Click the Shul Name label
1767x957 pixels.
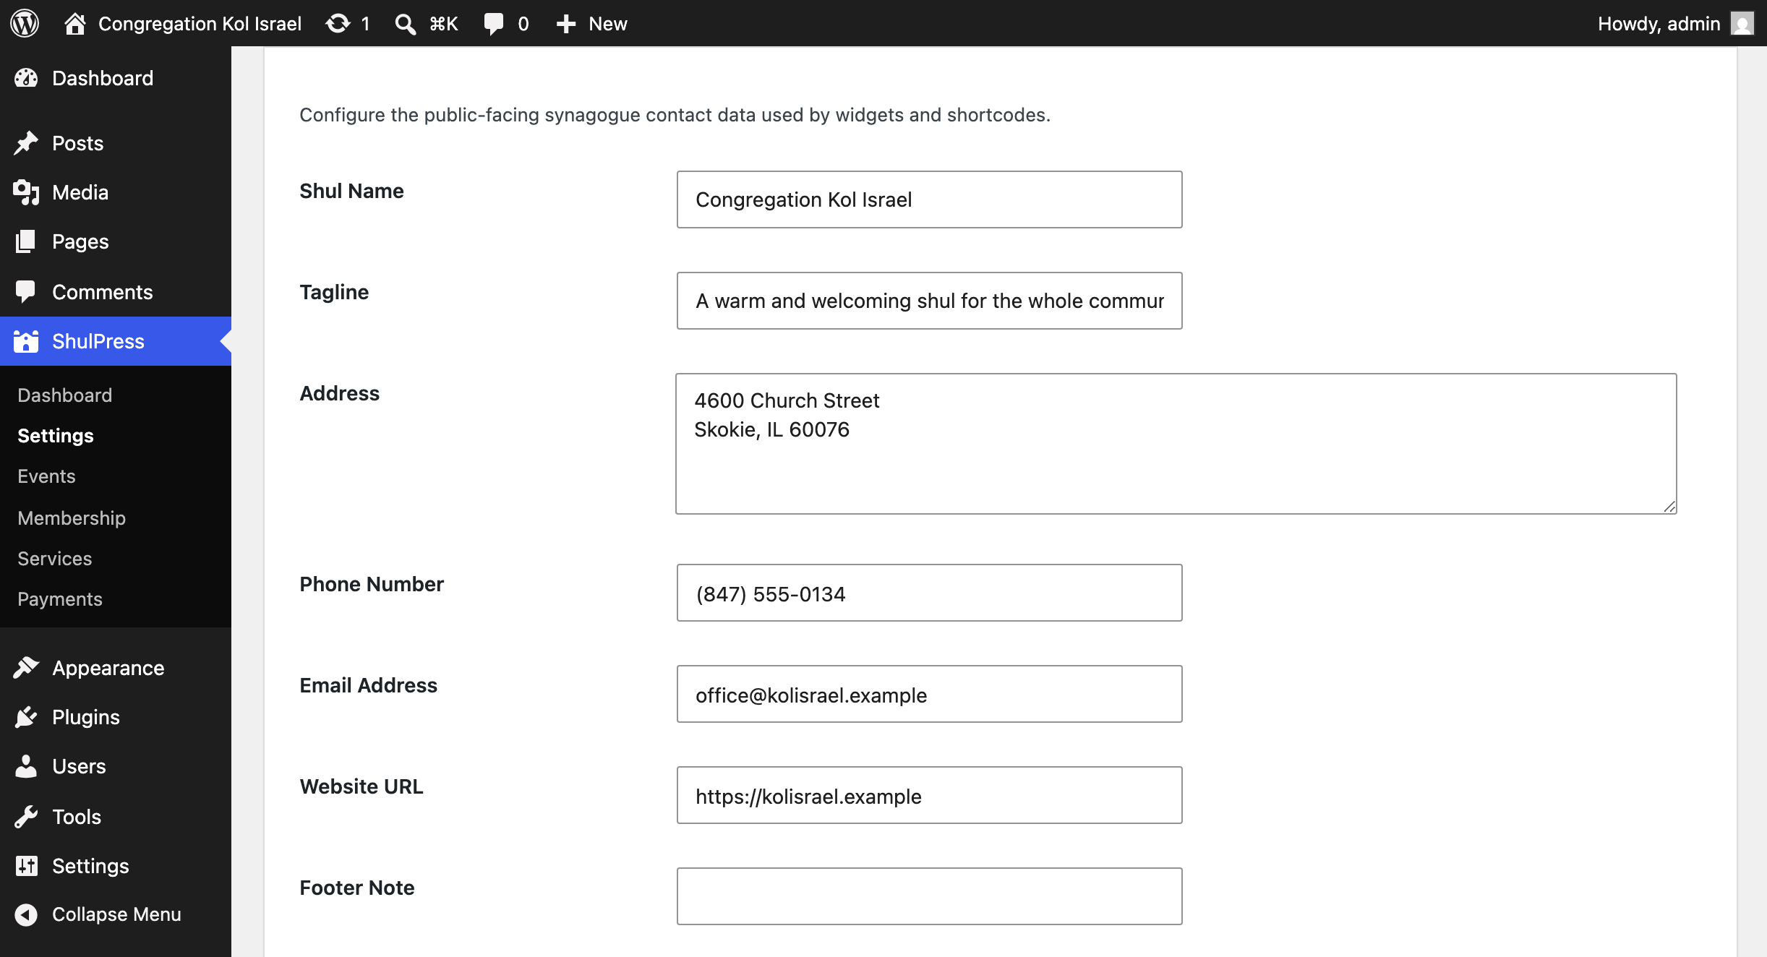pyautogui.click(x=351, y=191)
